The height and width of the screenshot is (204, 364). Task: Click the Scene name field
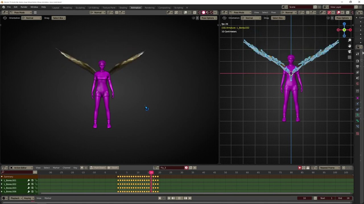point(300,7)
